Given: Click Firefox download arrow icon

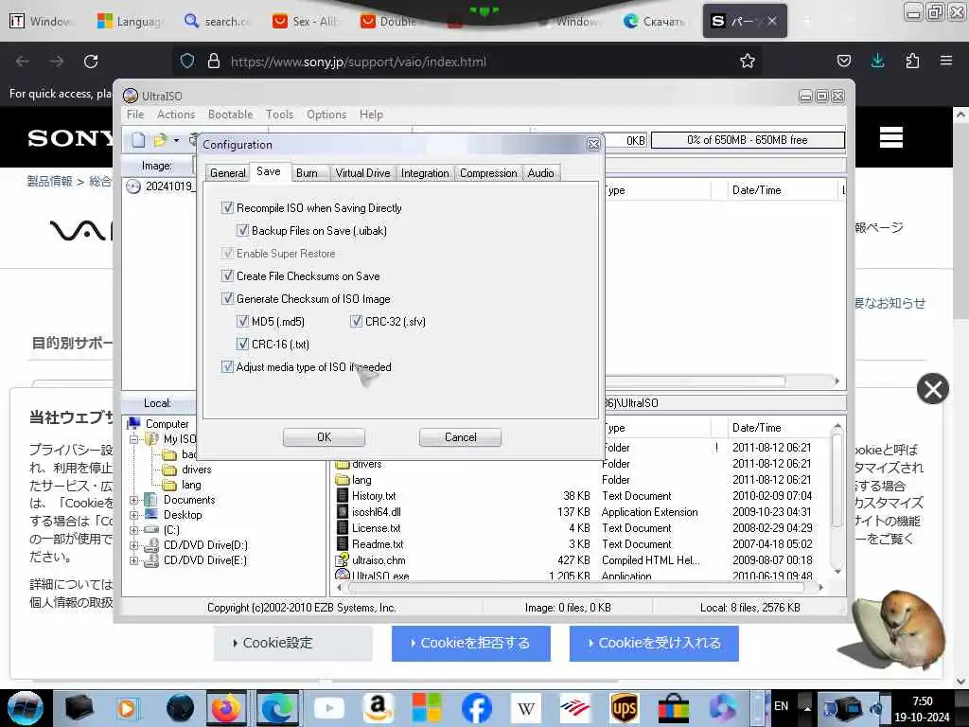Looking at the screenshot, I should 877,62.
